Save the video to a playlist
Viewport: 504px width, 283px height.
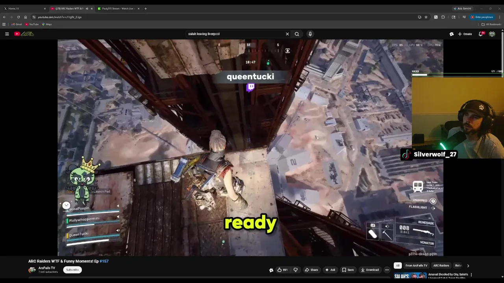[x=348, y=270]
